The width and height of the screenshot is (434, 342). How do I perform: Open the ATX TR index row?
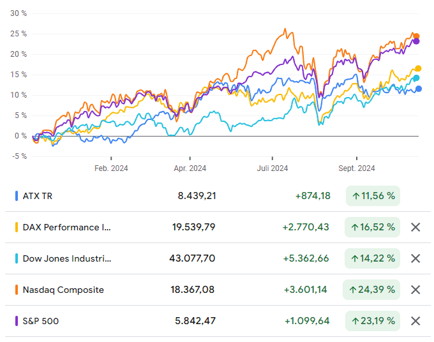(218, 196)
